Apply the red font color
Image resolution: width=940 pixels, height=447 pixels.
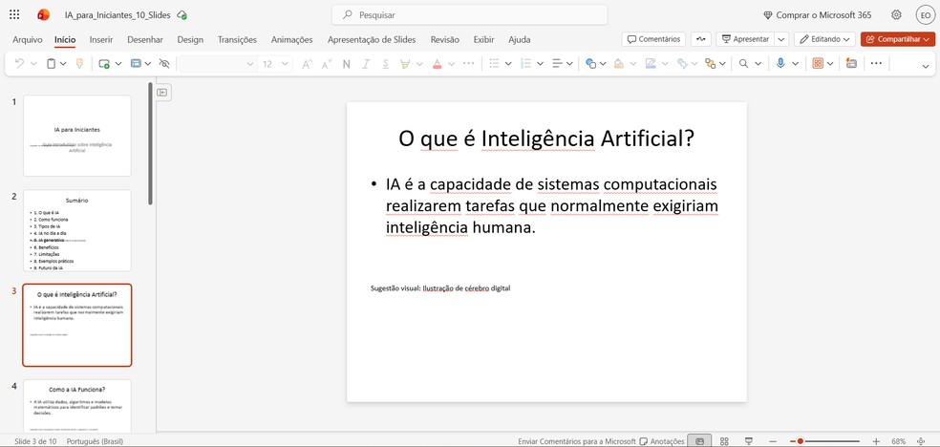click(x=437, y=63)
